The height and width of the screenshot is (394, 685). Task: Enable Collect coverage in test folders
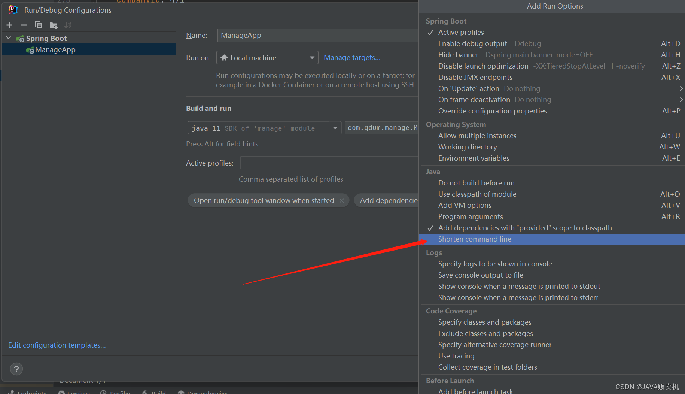tap(552, 367)
